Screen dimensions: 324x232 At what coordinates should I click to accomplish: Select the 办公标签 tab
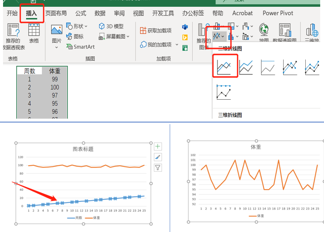coord(193,13)
